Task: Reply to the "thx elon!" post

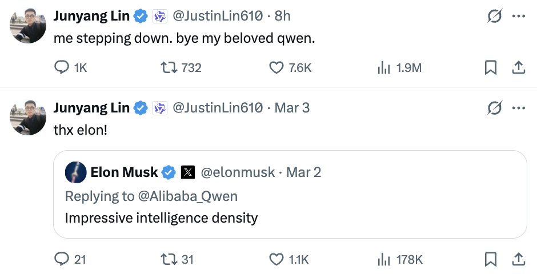Action: click(x=62, y=259)
